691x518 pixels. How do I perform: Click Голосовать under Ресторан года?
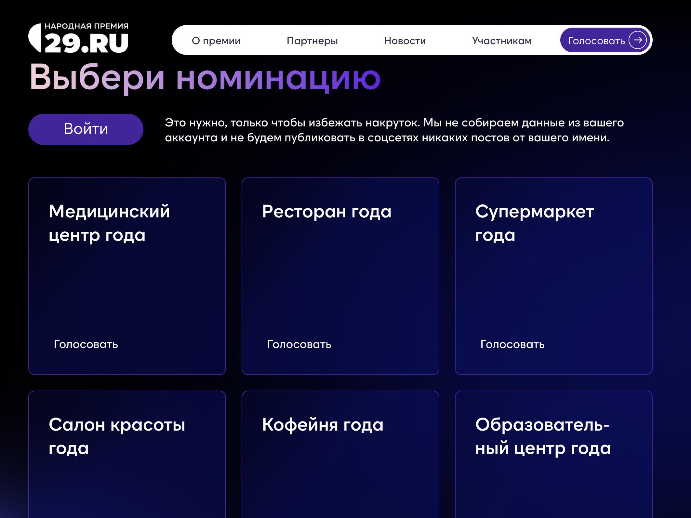(x=299, y=344)
